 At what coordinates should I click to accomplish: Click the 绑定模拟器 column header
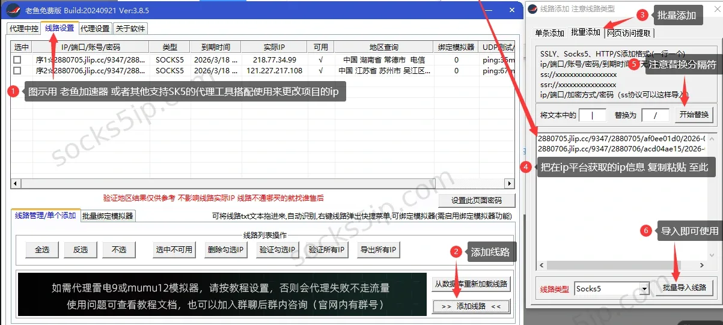[456, 47]
